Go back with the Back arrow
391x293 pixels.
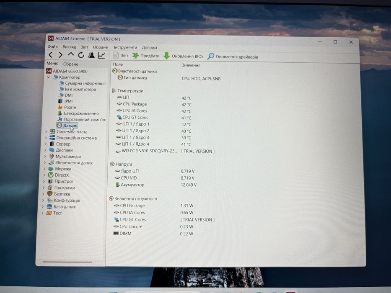pos(50,54)
